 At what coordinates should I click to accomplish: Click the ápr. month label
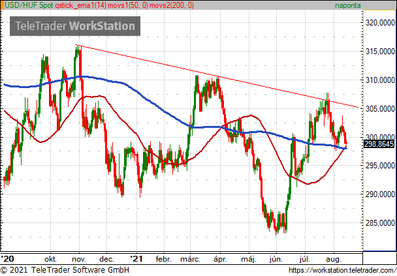pos(220,259)
